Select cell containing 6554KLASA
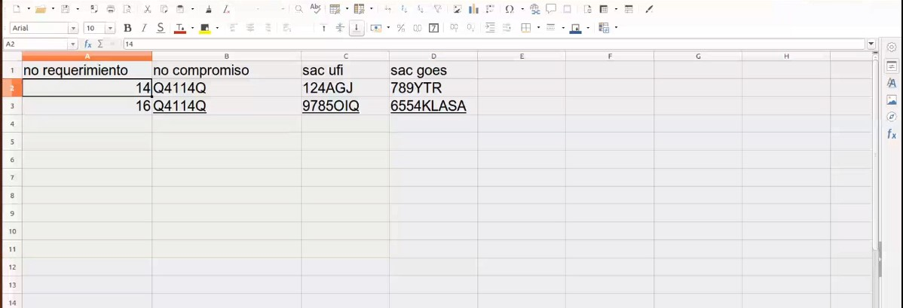Image resolution: width=903 pixels, height=308 pixels. click(433, 106)
